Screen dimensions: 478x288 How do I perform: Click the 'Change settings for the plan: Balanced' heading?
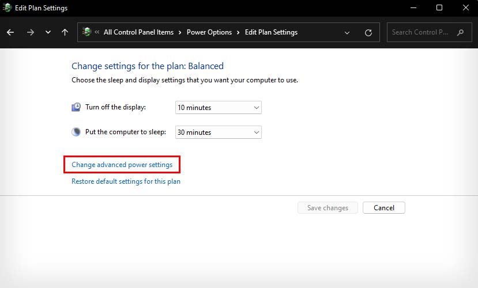click(x=148, y=66)
